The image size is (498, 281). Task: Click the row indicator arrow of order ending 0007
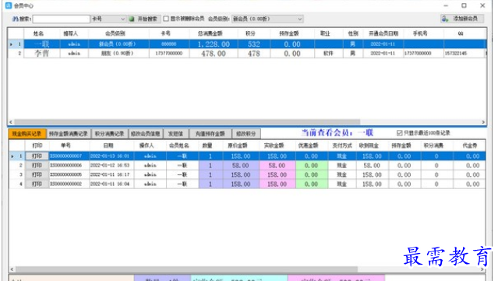pyautogui.click(x=12, y=156)
